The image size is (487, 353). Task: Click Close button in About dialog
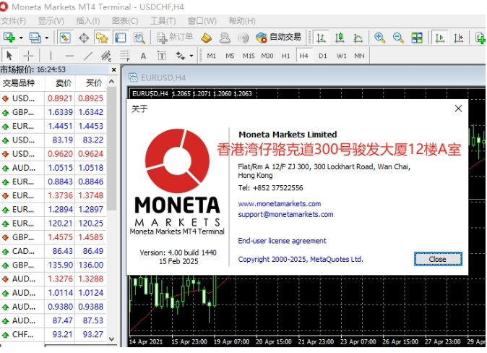(438, 259)
